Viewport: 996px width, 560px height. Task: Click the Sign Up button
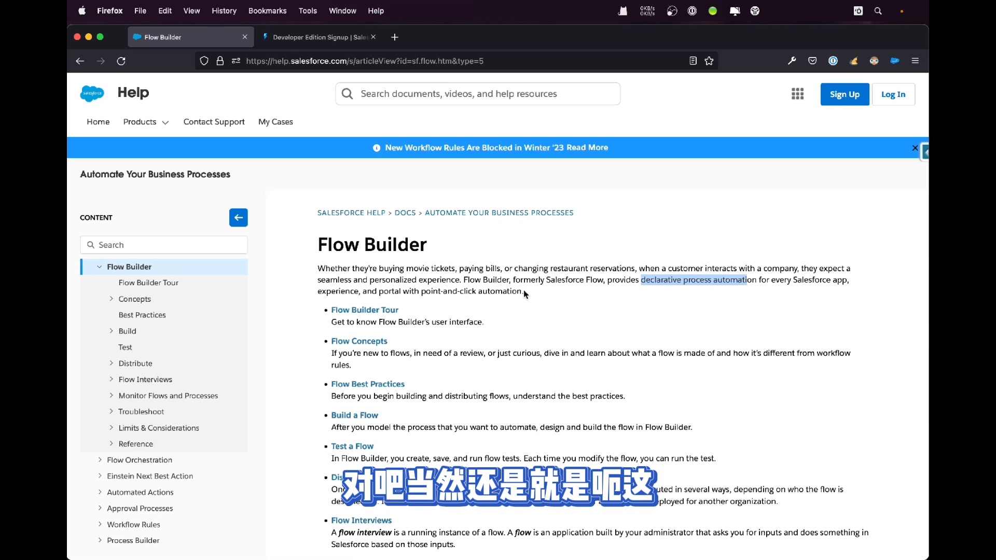coord(844,94)
